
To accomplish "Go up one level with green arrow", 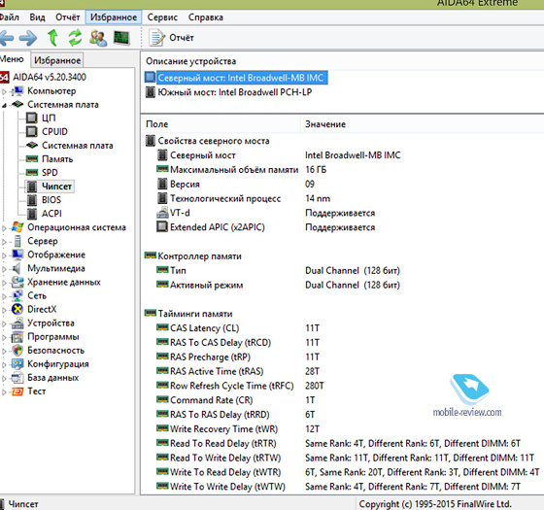I will point(52,38).
